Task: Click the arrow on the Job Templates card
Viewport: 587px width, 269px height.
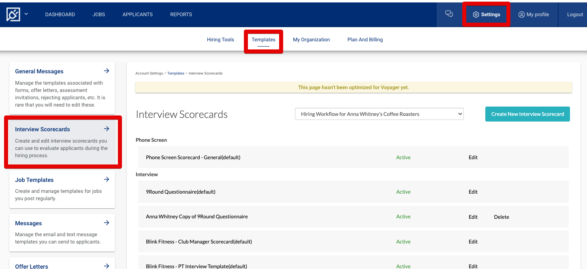Action: 106,179
